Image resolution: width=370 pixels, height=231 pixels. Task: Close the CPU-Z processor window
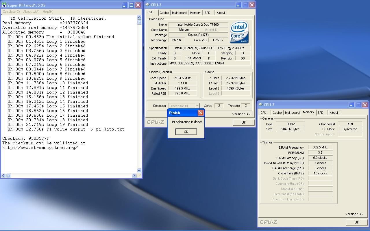pos(252,5)
